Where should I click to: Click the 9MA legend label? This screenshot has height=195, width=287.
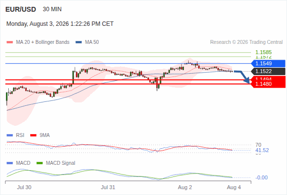click(45, 136)
